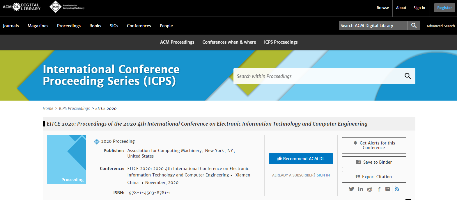Screen dimensions: 457x207
Task: Open the Books menu
Action: [x=95, y=26]
